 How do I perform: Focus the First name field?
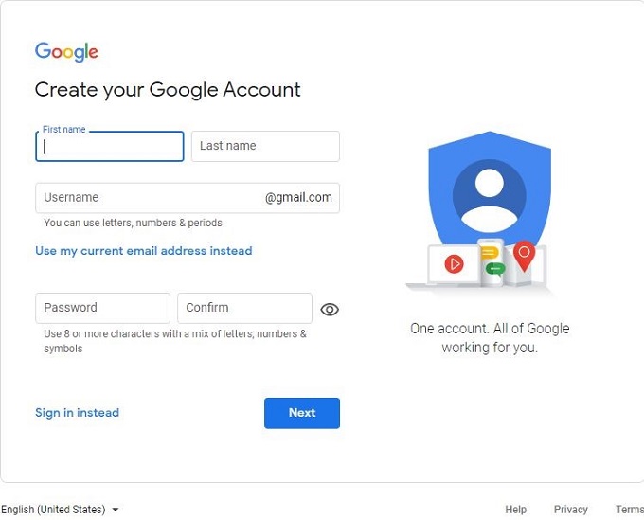coord(110,146)
